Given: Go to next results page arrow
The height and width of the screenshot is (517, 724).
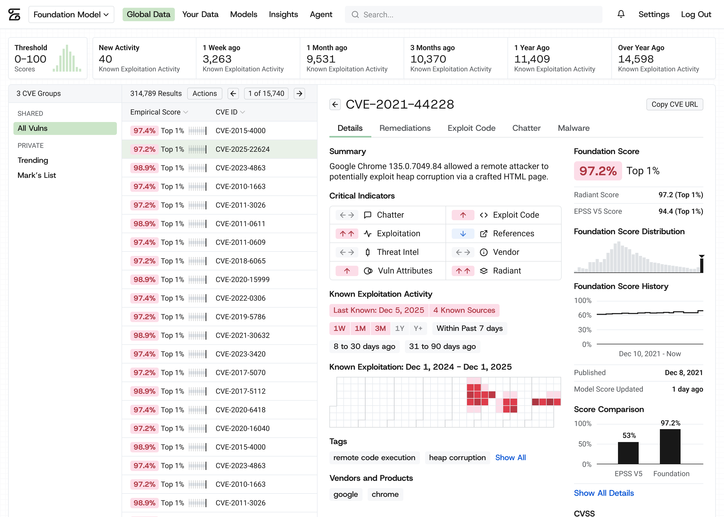Looking at the screenshot, I should click(x=299, y=93).
